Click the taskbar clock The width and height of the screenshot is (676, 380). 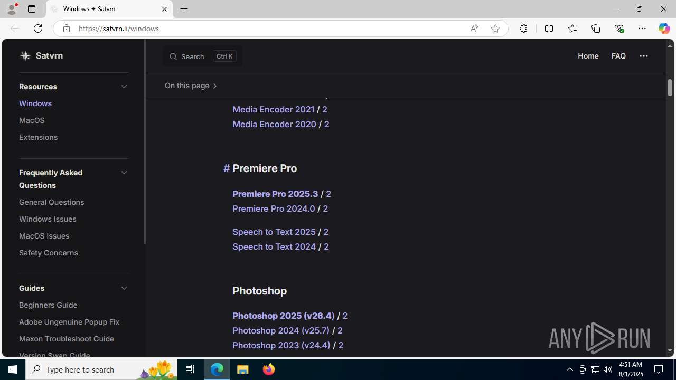coord(630,369)
